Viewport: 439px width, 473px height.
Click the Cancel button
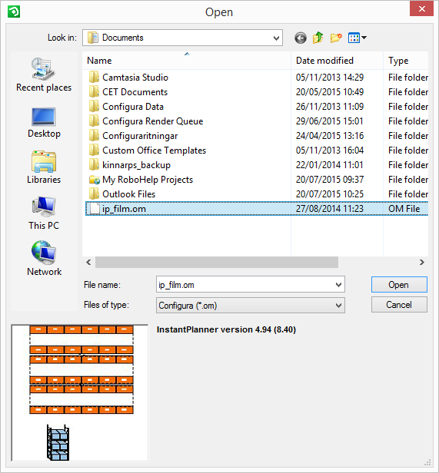click(399, 305)
